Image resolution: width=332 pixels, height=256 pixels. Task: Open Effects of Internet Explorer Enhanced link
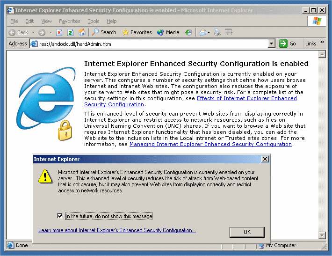pos(247,98)
